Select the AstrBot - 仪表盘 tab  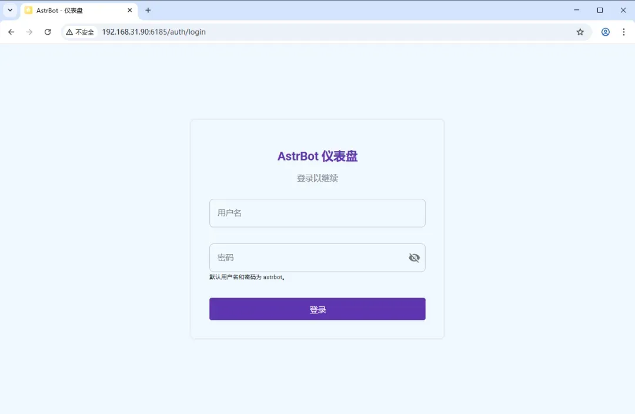click(x=79, y=11)
